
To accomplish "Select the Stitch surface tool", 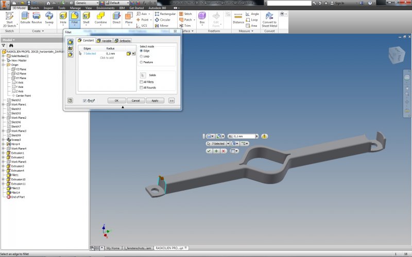I will pos(185,14).
